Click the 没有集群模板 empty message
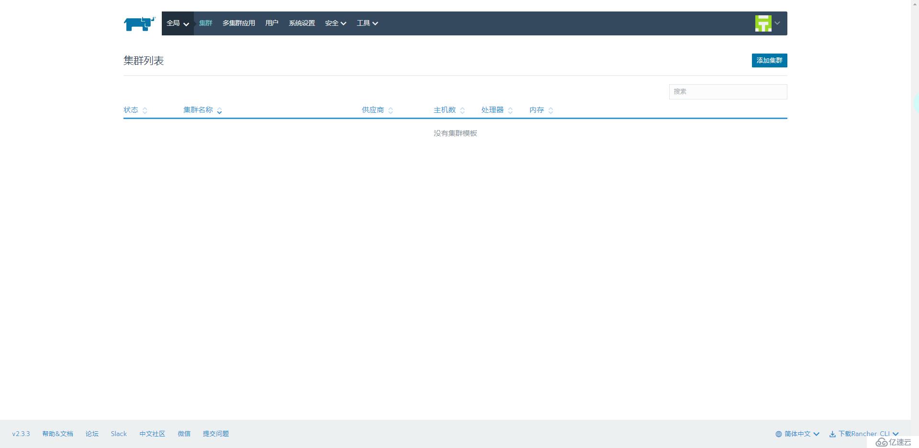 (x=455, y=133)
